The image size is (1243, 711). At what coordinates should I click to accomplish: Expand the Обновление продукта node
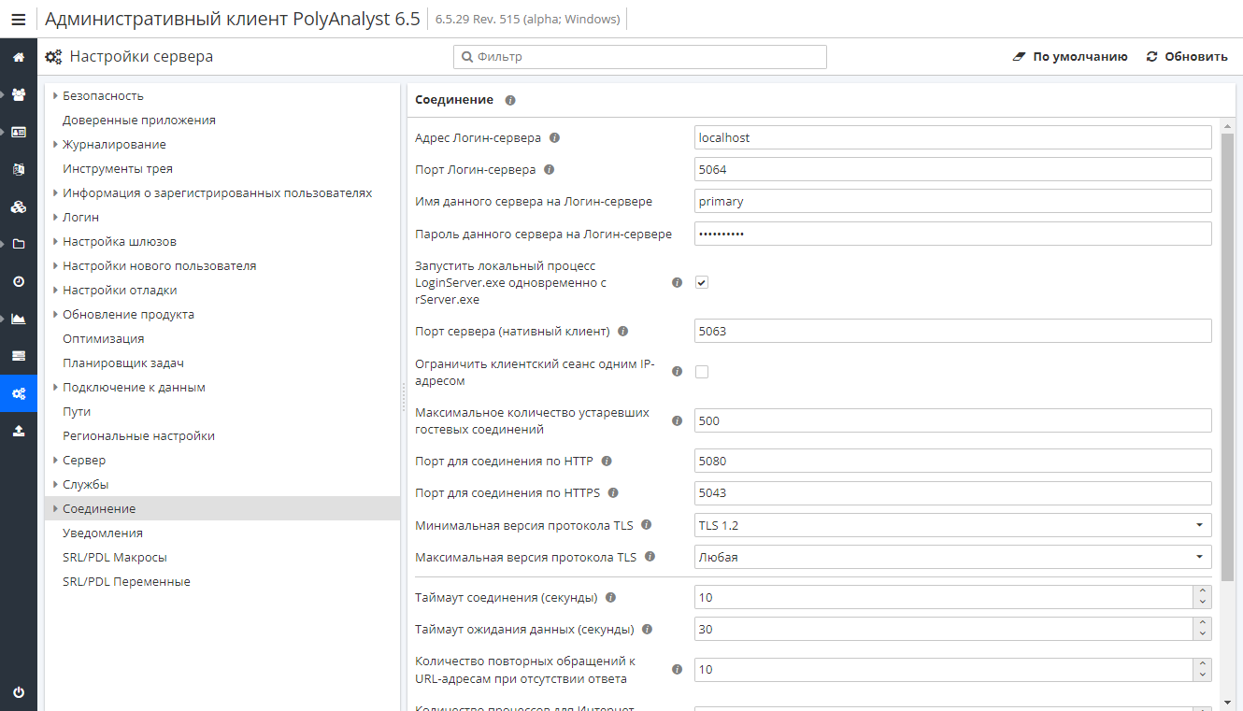pos(55,314)
